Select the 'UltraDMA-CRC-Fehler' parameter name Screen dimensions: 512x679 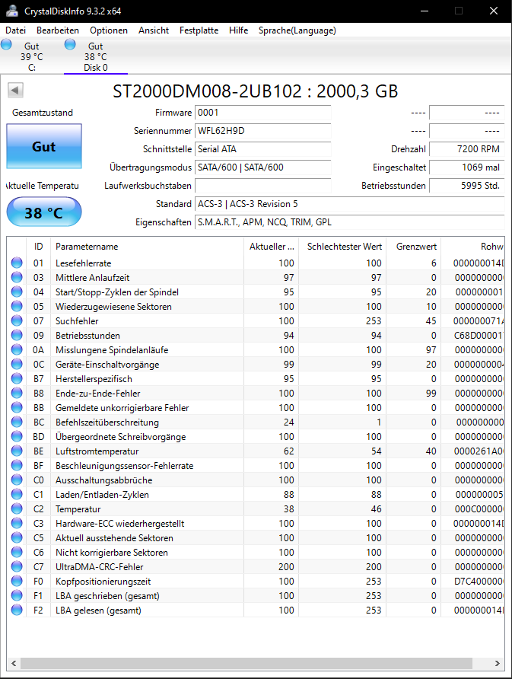[99, 567]
